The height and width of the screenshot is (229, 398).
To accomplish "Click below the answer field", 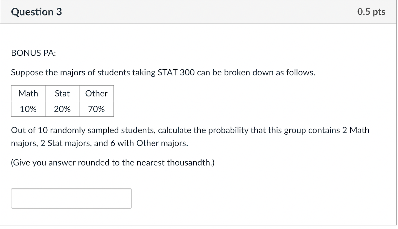I will click(x=71, y=217).
